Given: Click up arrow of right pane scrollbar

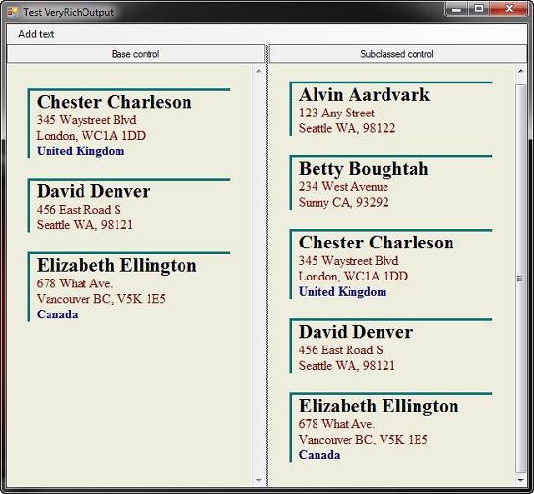Looking at the screenshot, I should [x=520, y=71].
